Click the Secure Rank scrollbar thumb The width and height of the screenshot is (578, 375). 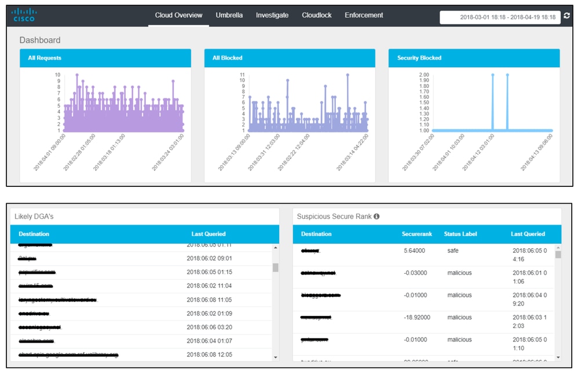pyautogui.click(x=558, y=255)
